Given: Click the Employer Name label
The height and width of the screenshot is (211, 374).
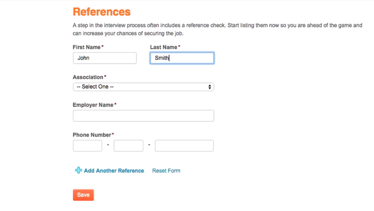Looking at the screenshot, I should tap(93, 105).
